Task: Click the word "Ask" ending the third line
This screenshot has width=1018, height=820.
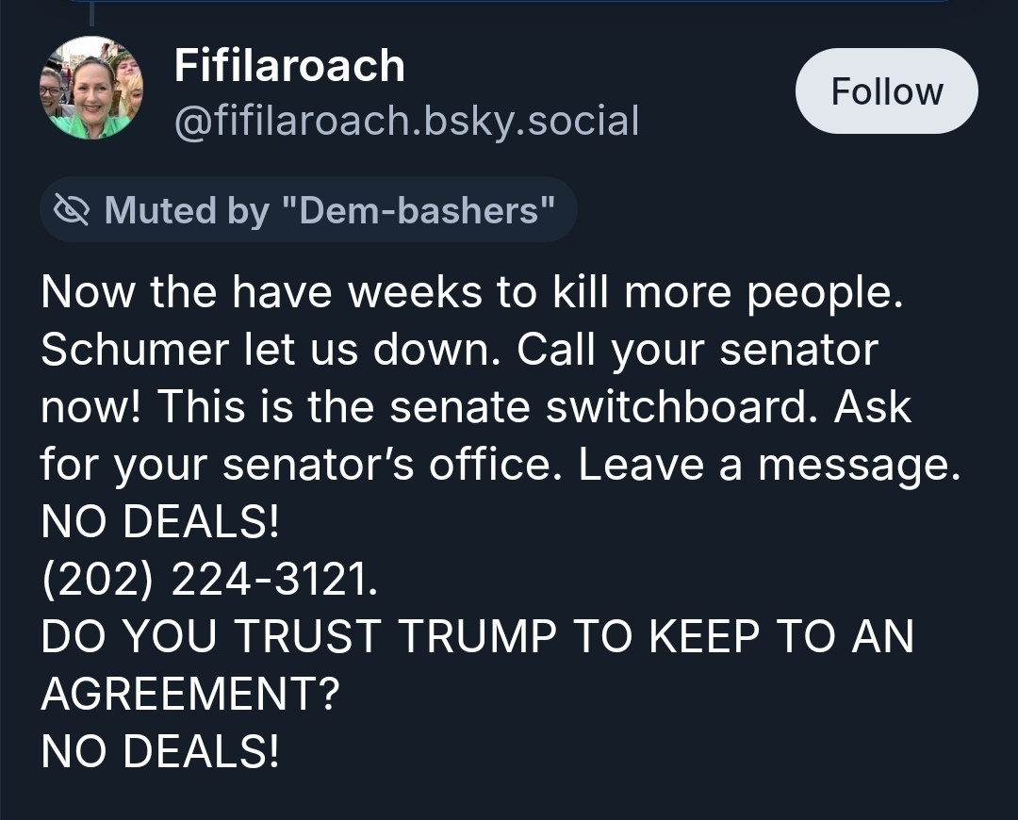Action: click(x=872, y=408)
